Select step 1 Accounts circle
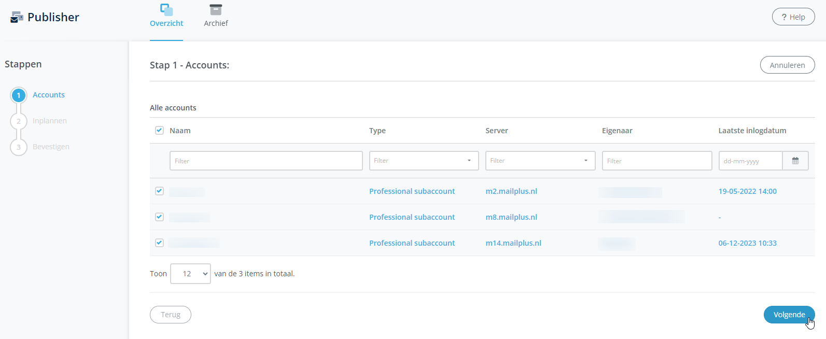The width and height of the screenshot is (826, 339). point(19,95)
